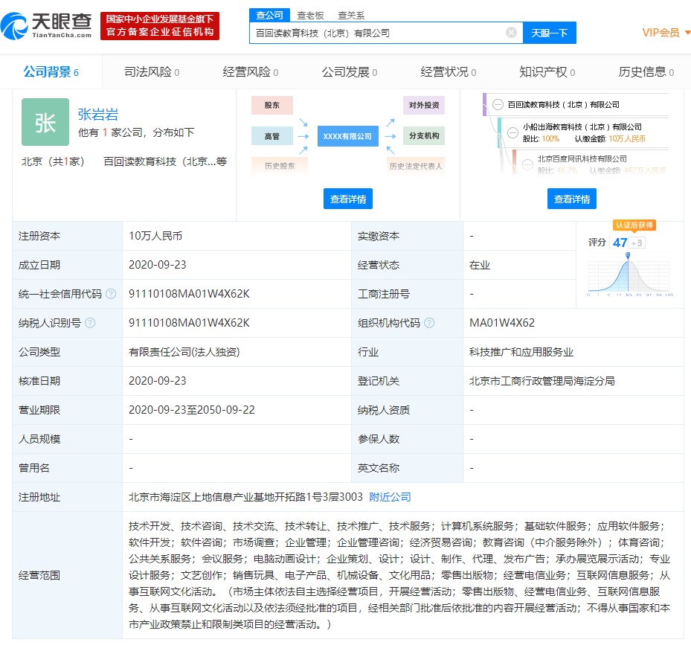Click the score value 47
This screenshot has height=651, width=691.
(x=620, y=243)
